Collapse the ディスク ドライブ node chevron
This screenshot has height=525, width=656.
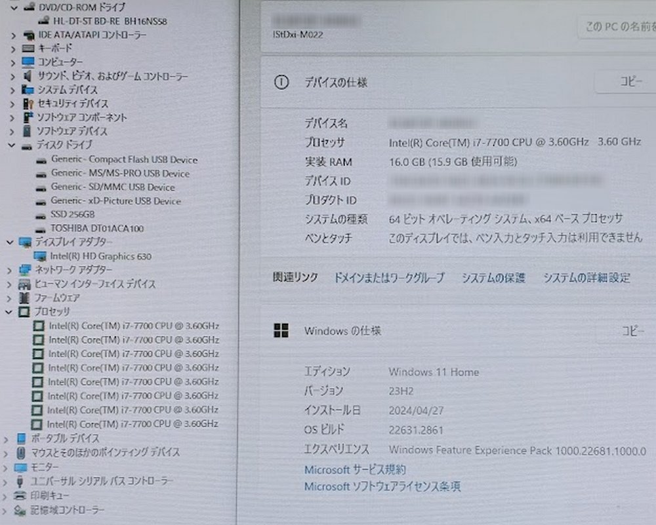tap(11, 146)
